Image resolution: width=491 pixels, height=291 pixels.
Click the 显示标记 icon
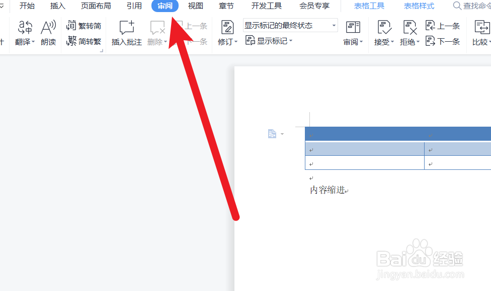(250, 41)
